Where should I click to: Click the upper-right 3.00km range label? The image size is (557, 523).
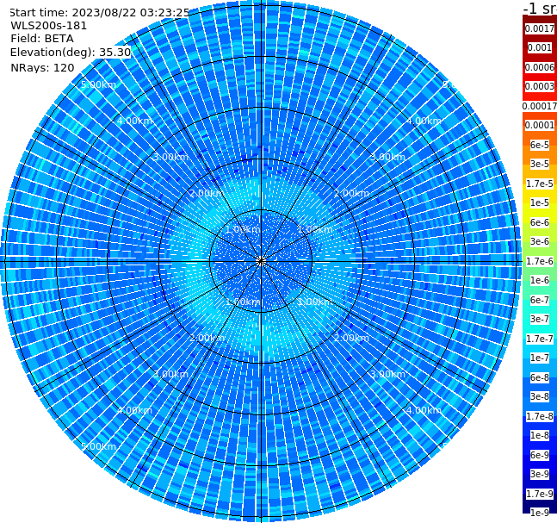coord(387,157)
